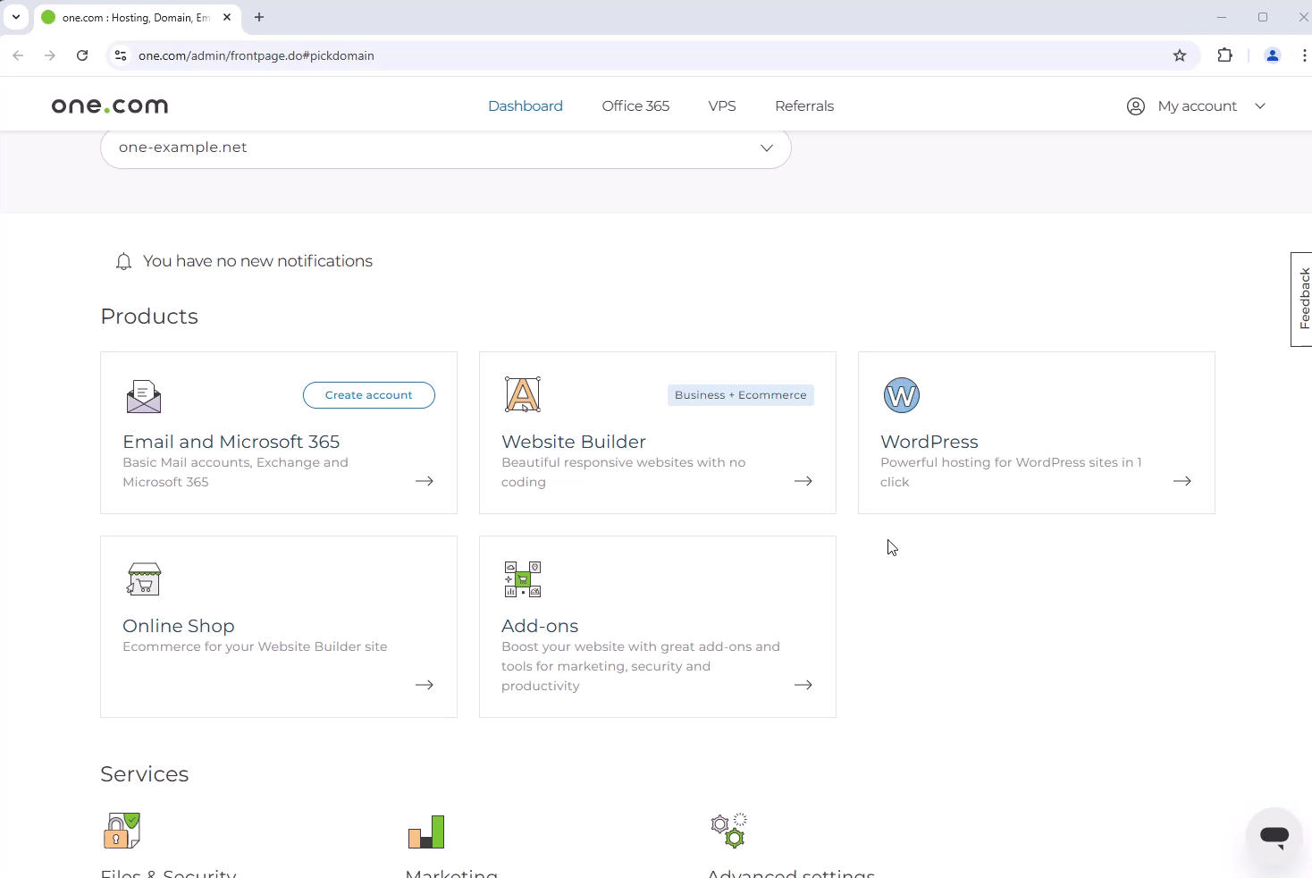The height and width of the screenshot is (878, 1312).
Task: Expand the one-example.net domain dropdown
Action: [x=446, y=148]
